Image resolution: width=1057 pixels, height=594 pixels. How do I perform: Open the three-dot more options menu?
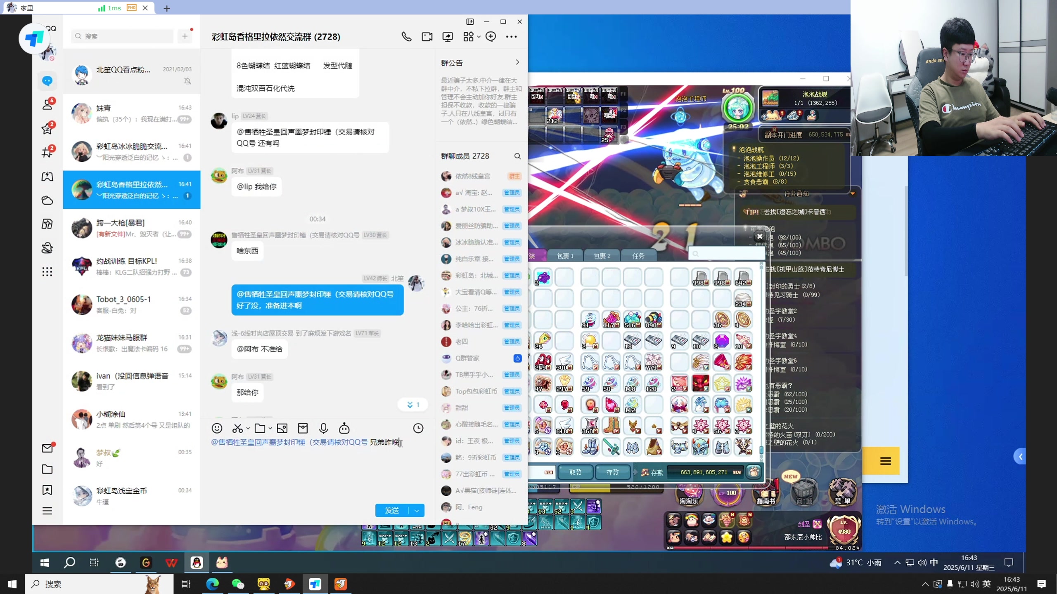pos(511,37)
